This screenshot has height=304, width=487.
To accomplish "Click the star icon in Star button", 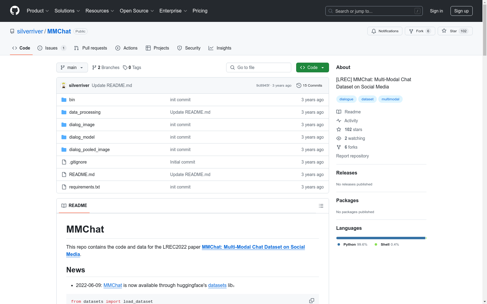I will [444, 31].
